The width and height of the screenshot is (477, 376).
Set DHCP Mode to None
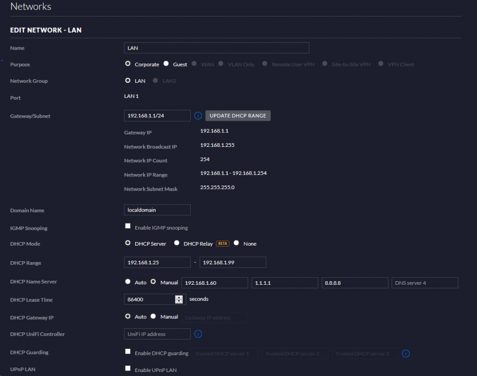pos(236,243)
